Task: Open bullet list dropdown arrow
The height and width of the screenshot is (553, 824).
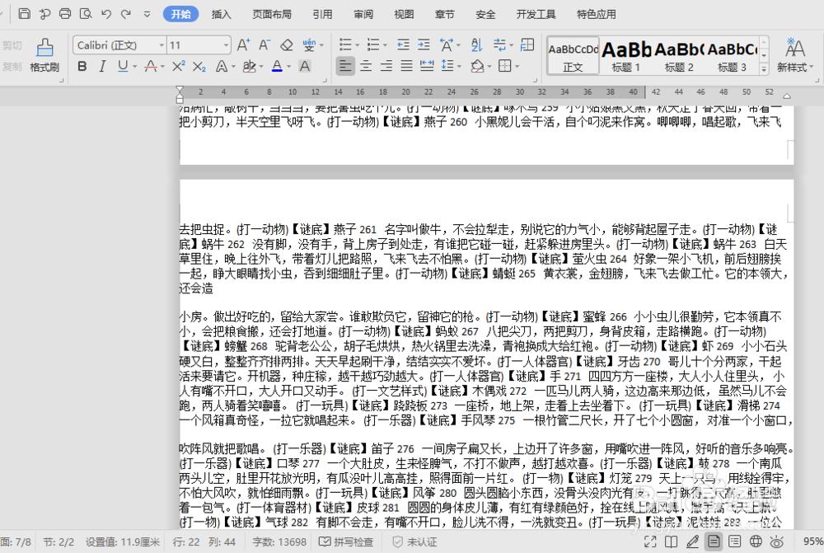Action: coord(358,45)
